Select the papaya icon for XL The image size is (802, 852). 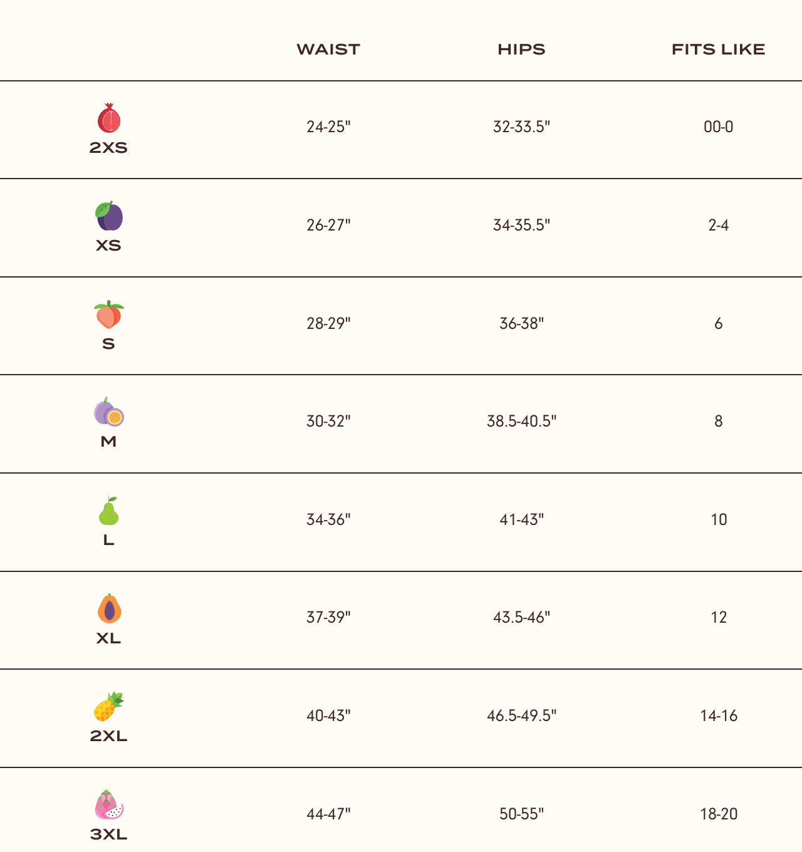[109, 608]
